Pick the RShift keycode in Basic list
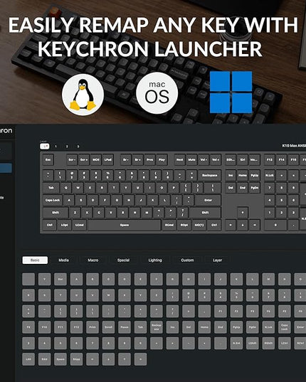Screen dimensions: 306x382 (x=268, y=344)
